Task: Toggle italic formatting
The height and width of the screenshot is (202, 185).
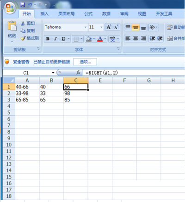Action: coord(55,39)
